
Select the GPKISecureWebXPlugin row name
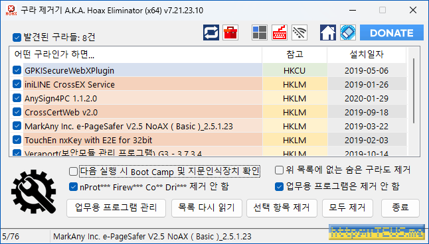click(69, 71)
